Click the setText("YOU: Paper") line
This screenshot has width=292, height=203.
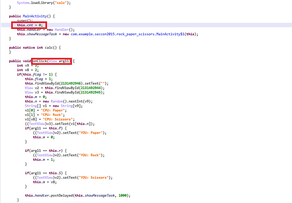(x=70, y=133)
